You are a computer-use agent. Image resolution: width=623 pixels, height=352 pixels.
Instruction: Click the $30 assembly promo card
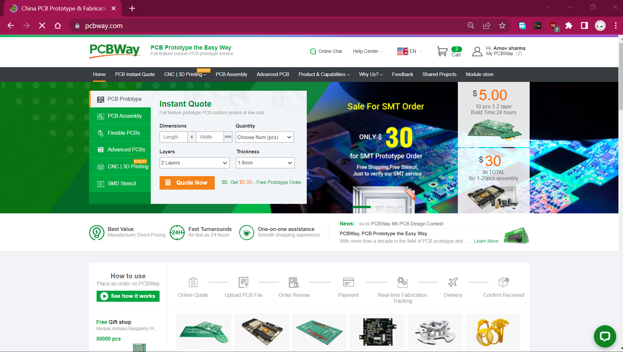click(x=493, y=181)
